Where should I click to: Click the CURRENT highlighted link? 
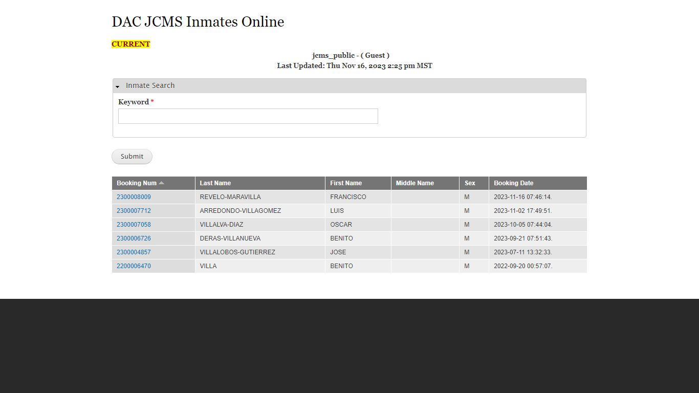131,44
